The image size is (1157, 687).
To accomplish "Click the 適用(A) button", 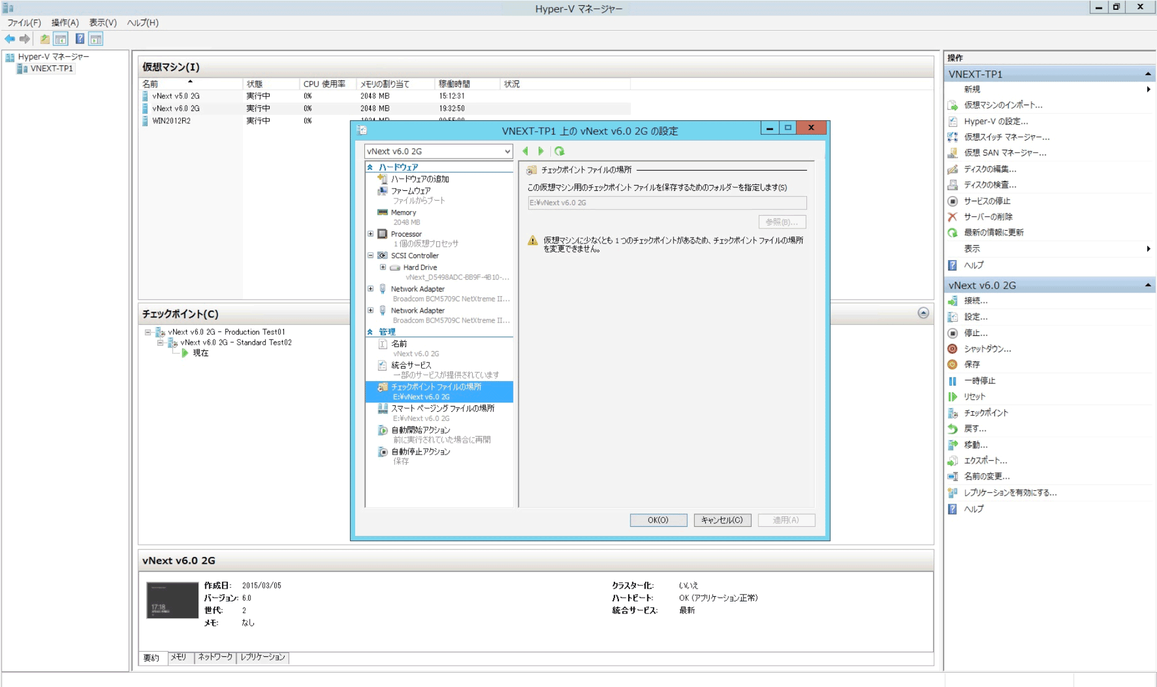I will coord(786,520).
